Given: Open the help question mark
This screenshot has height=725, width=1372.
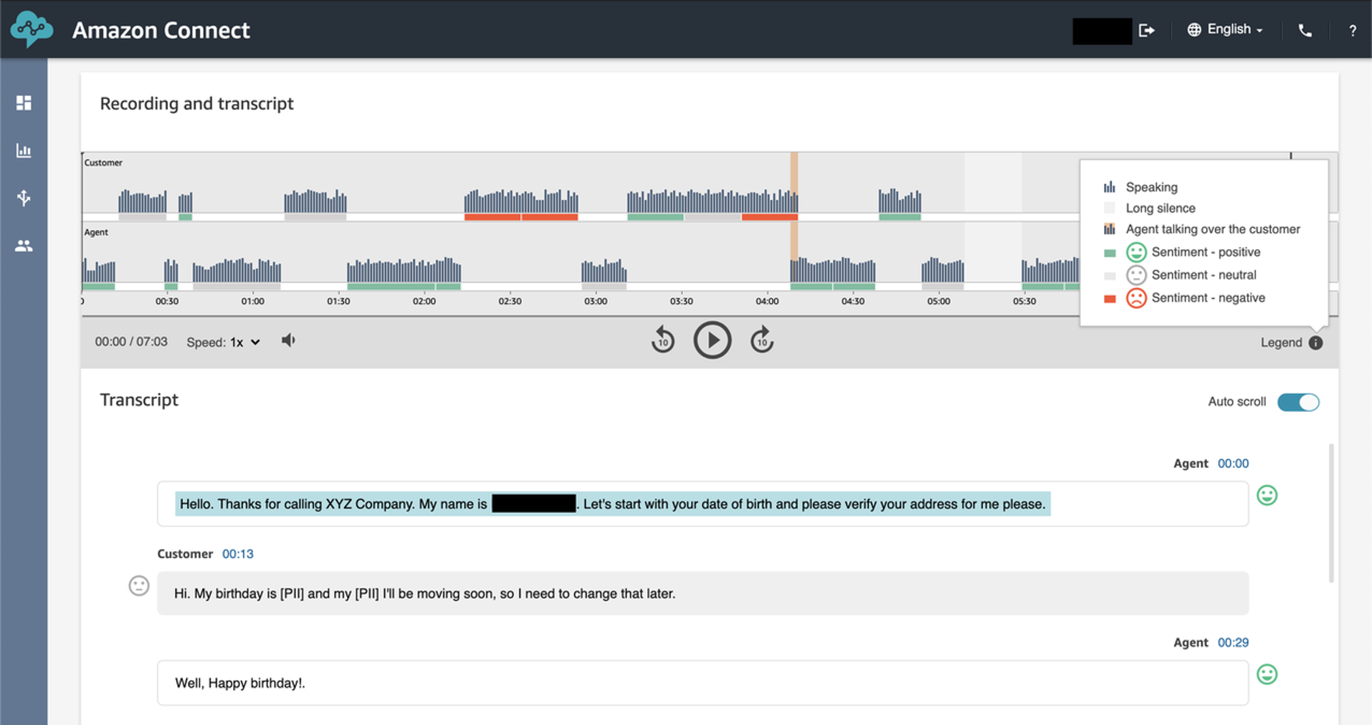Looking at the screenshot, I should click(1353, 30).
